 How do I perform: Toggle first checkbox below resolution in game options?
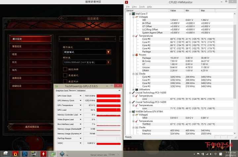tap(65, 69)
